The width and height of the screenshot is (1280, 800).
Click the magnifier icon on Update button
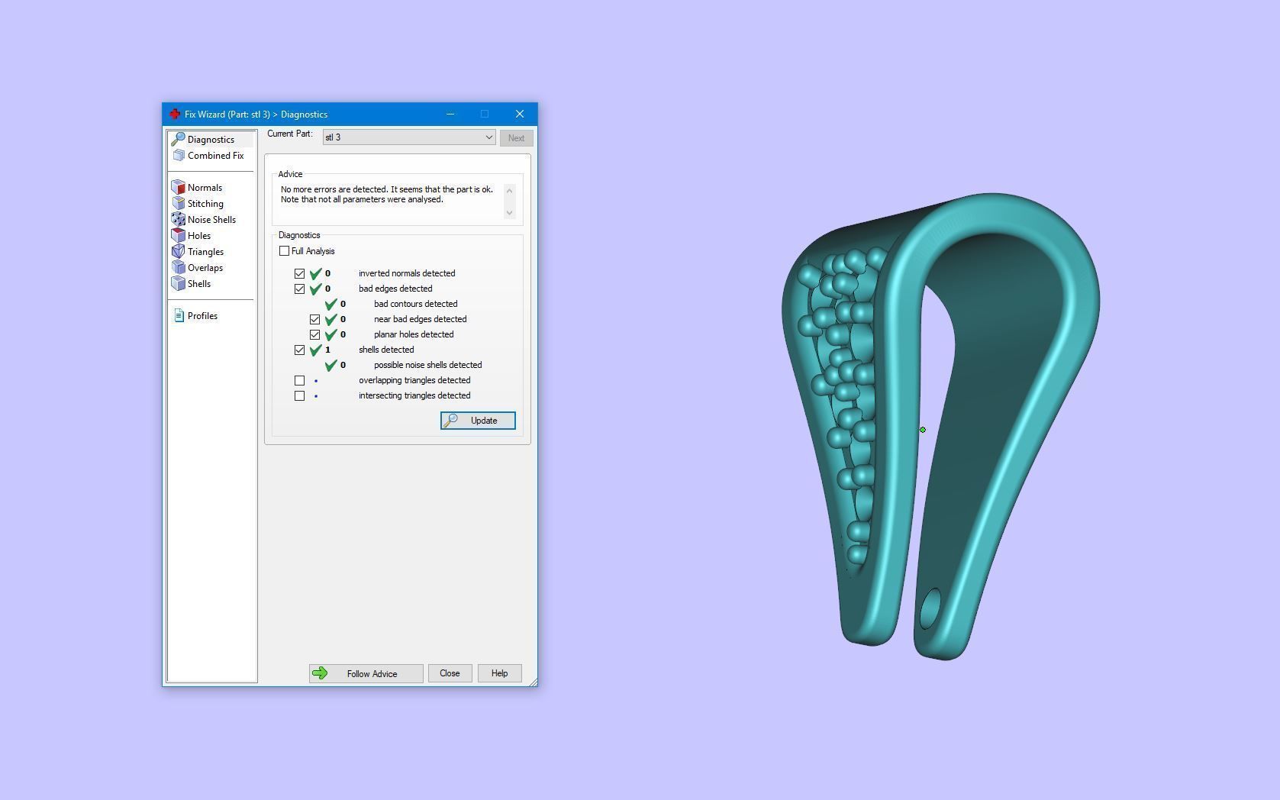point(451,421)
